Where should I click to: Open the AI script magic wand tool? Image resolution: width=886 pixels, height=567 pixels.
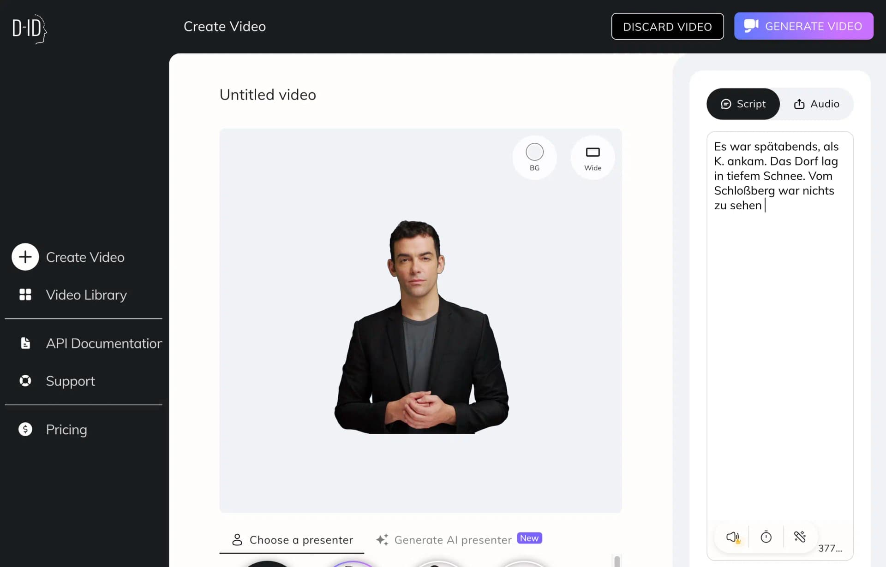(800, 537)
